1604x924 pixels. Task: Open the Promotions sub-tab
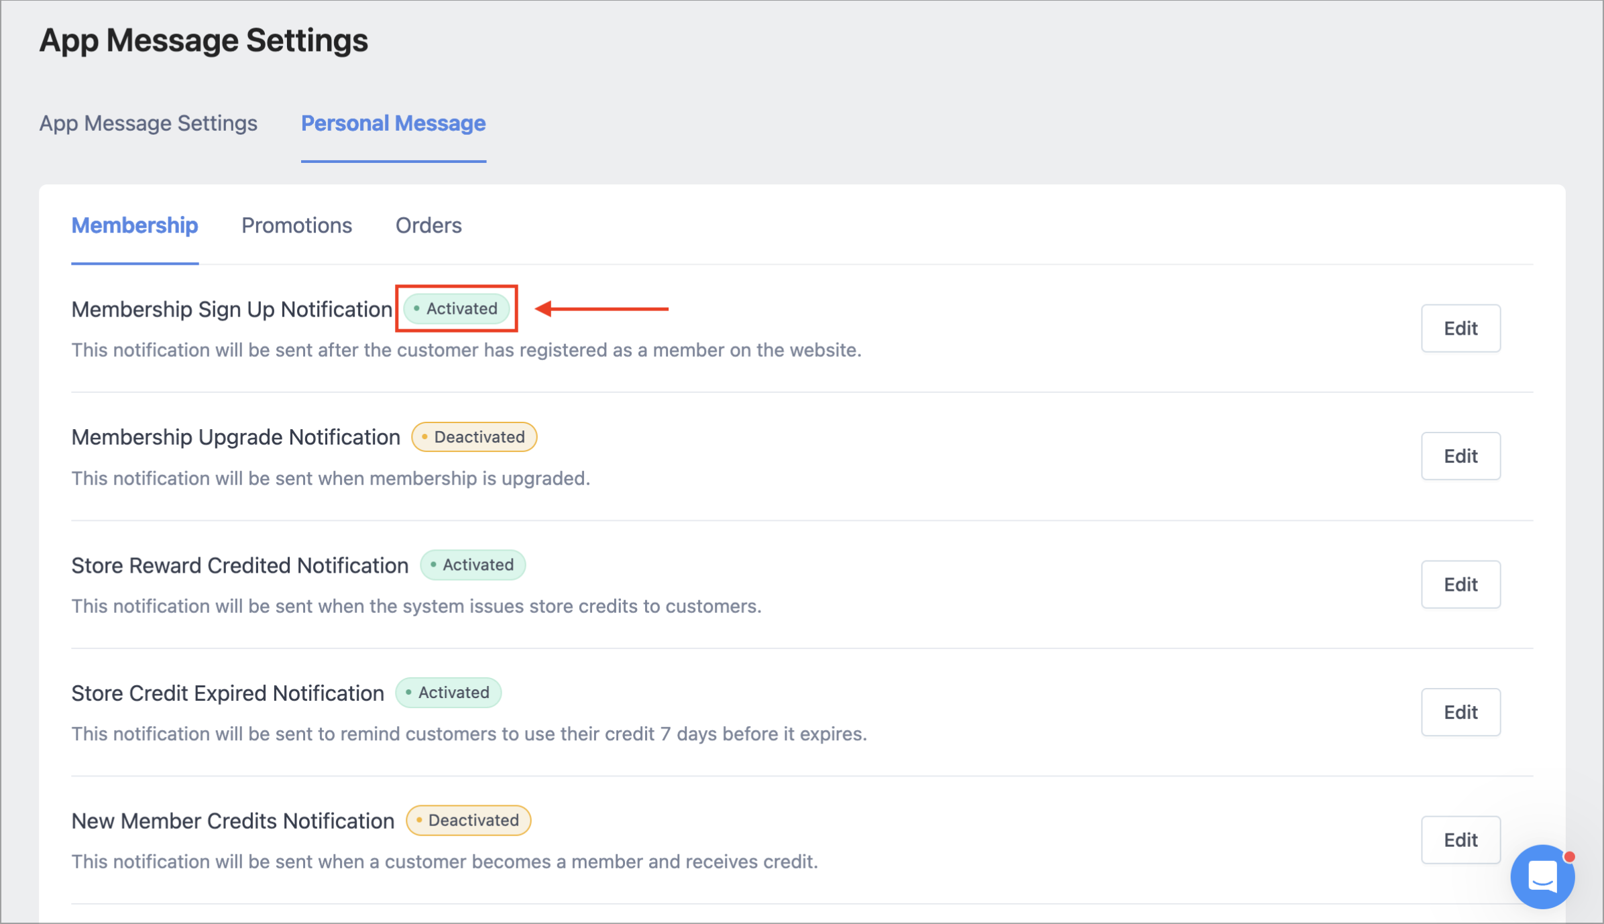[x=296, y=225]
